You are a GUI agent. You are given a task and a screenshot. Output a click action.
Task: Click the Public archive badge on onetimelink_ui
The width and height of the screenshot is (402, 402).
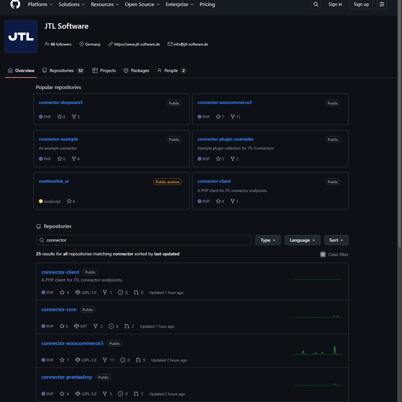[x=167, y=182]
